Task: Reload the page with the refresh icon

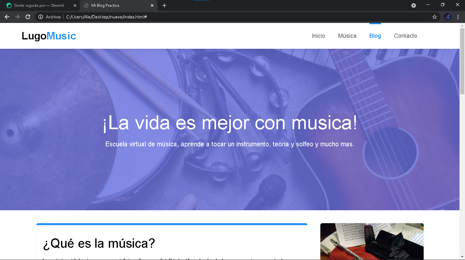Action: (x=28, y=17)
